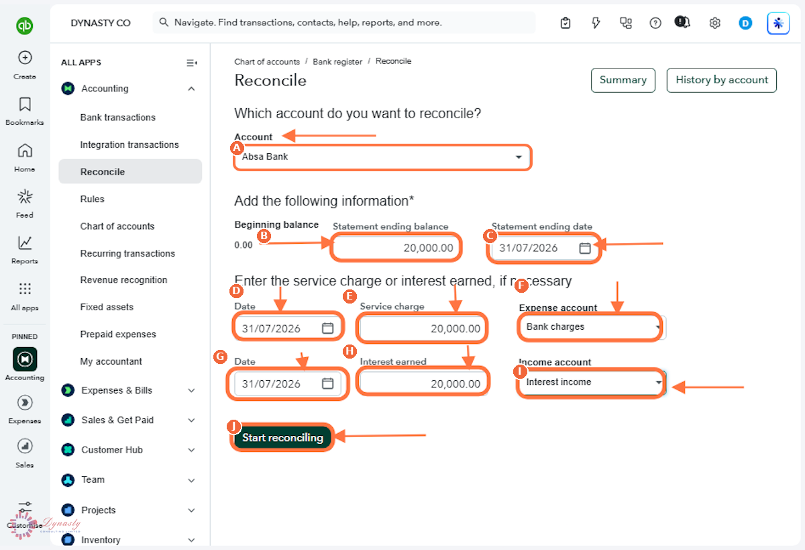Click the DYNASTY CO company name
Screen dimensions: 805x550
point(101,23)
